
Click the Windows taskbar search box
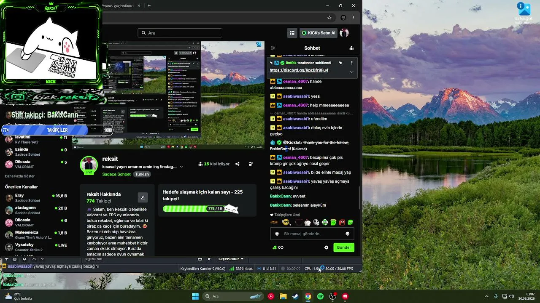tap(233, 296)
